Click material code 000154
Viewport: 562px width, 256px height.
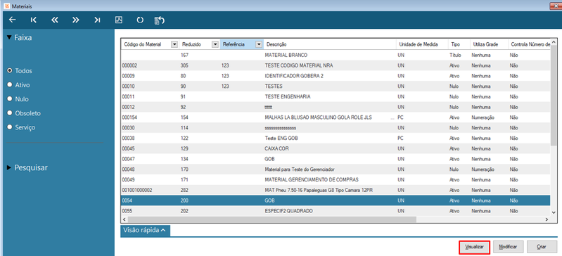pos(129,117)
